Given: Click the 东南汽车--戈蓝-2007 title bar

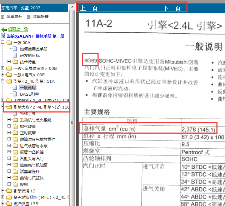Looking at the screenshot, I should [34, 8].
